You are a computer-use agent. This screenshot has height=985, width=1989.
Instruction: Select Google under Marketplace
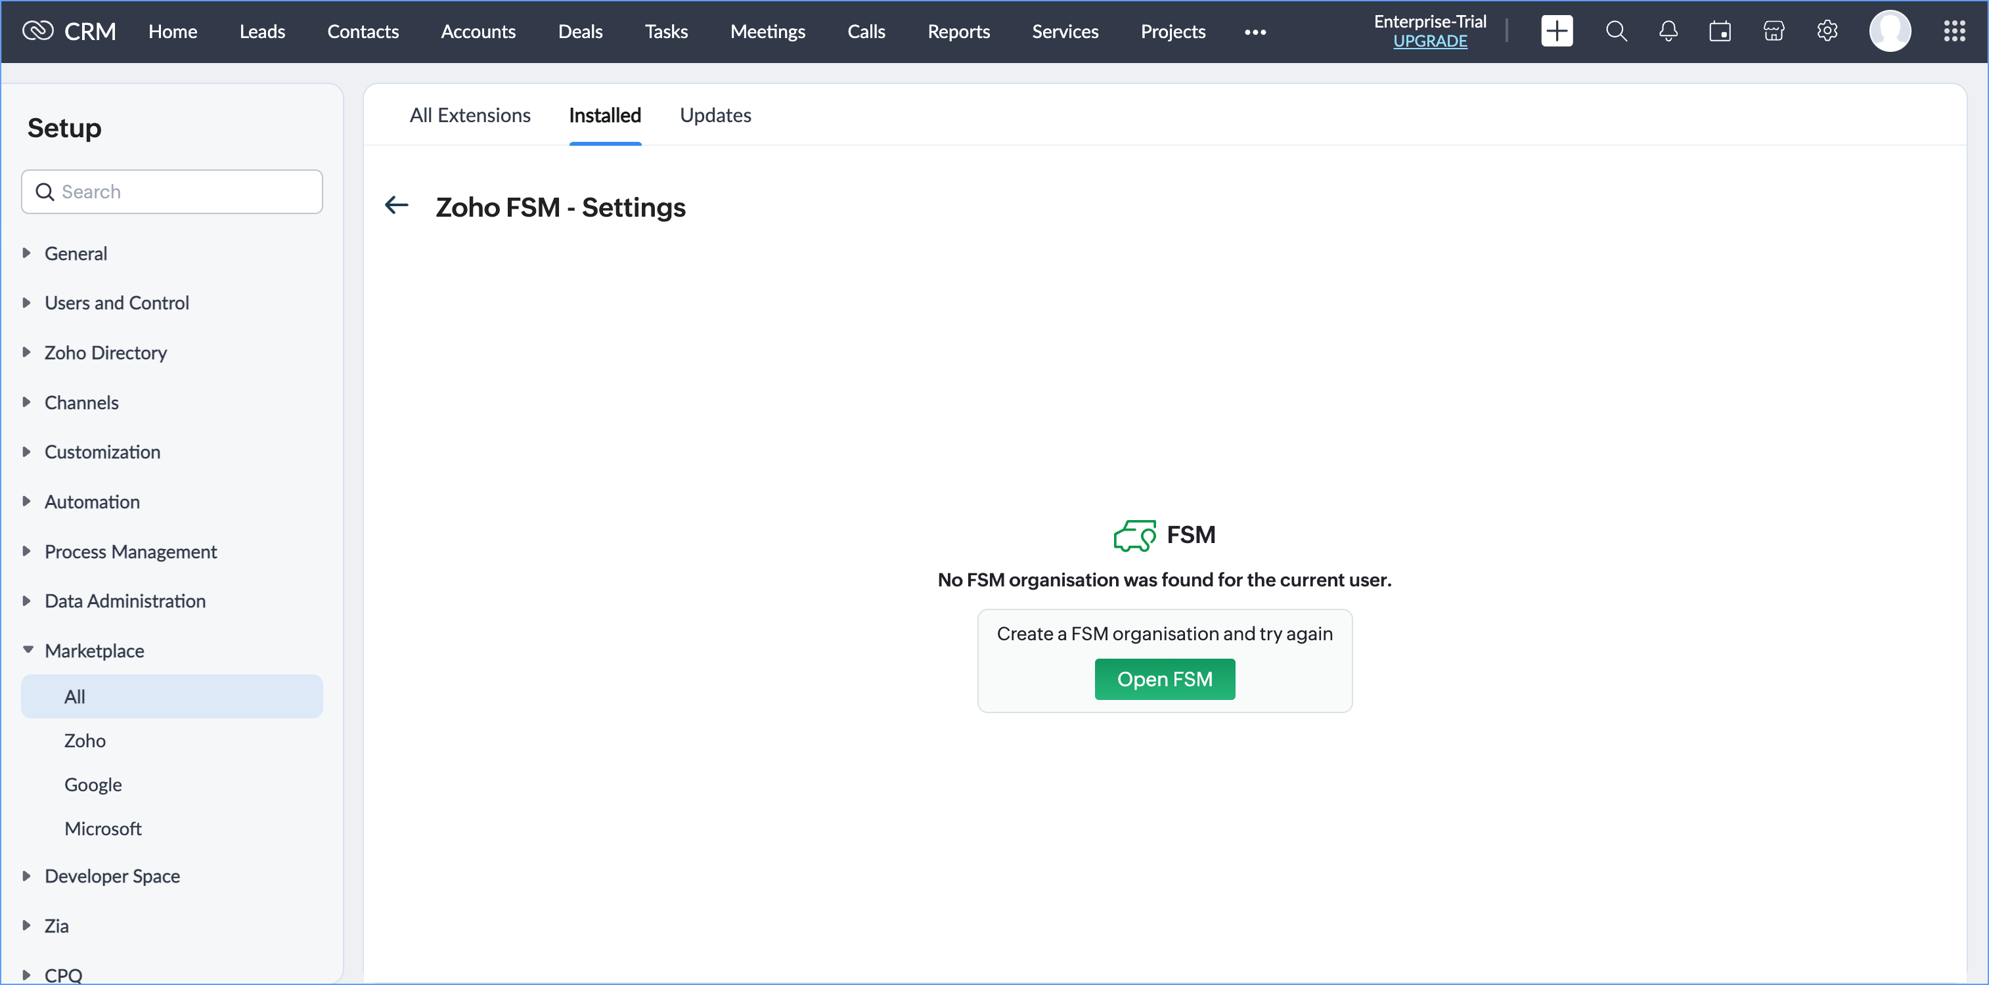(x=93, y=784)
